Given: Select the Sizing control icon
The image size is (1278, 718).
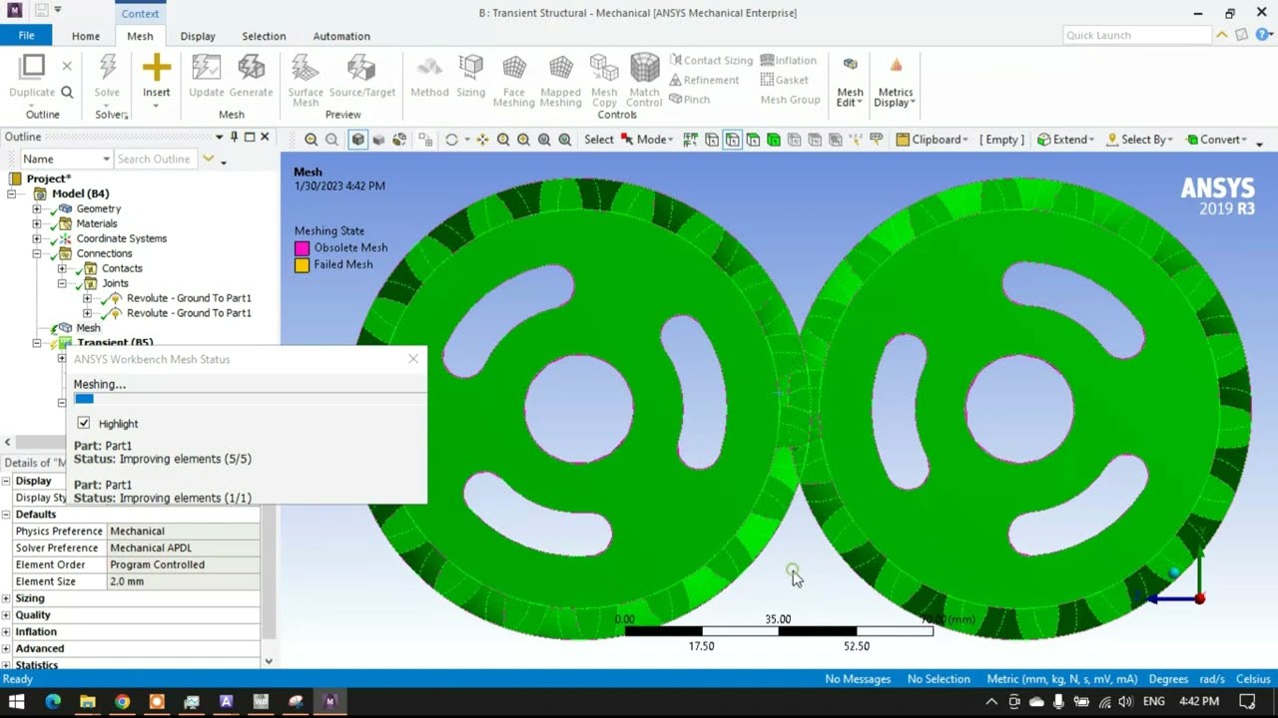Looking at the screenshot, I should pos(470,68).
